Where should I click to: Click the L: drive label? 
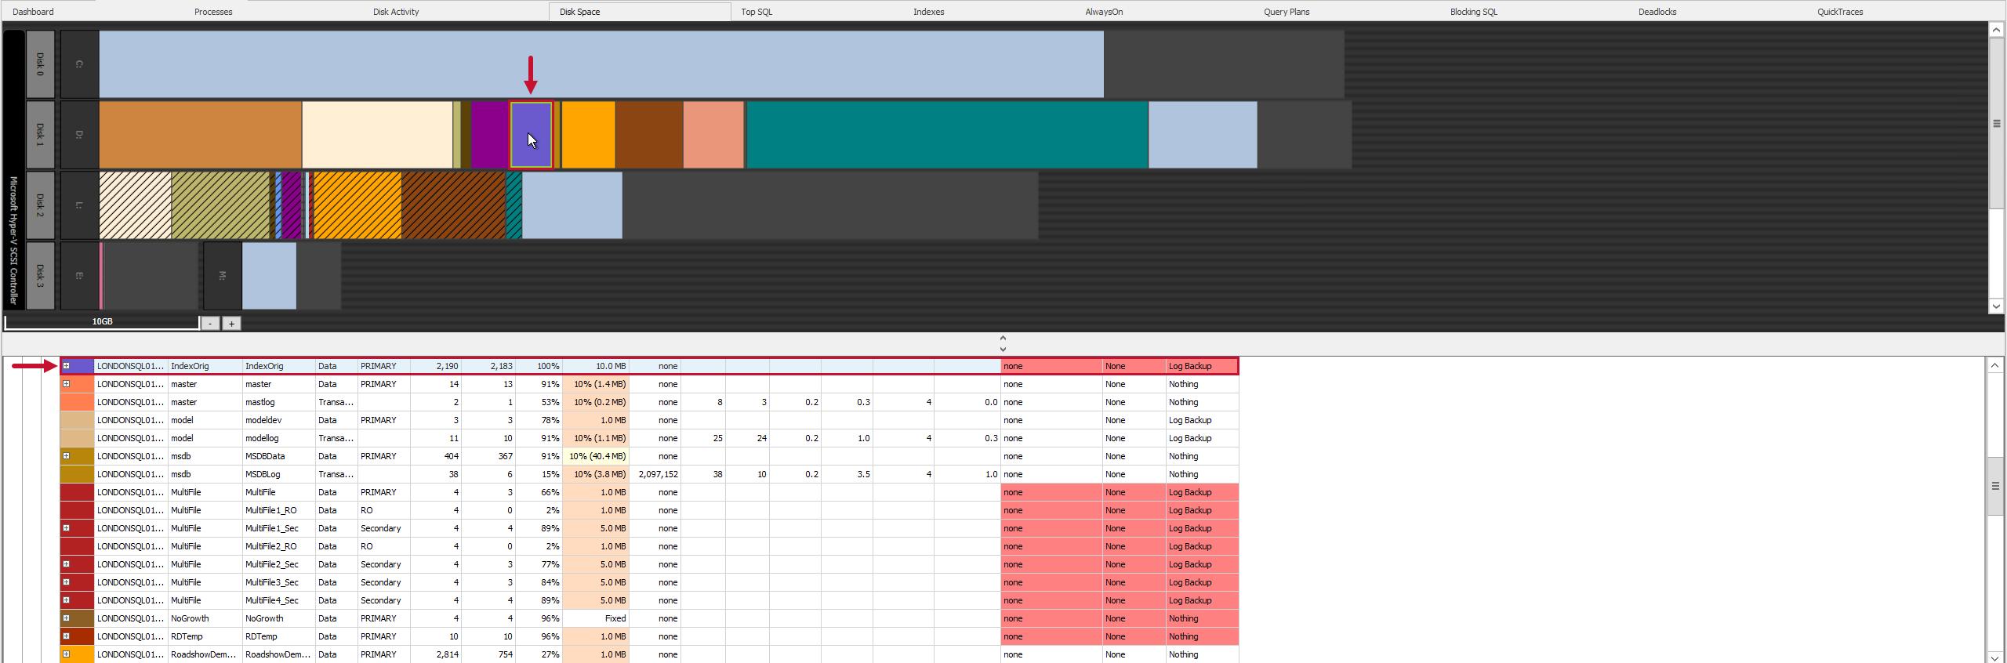(x=79, y=205)
